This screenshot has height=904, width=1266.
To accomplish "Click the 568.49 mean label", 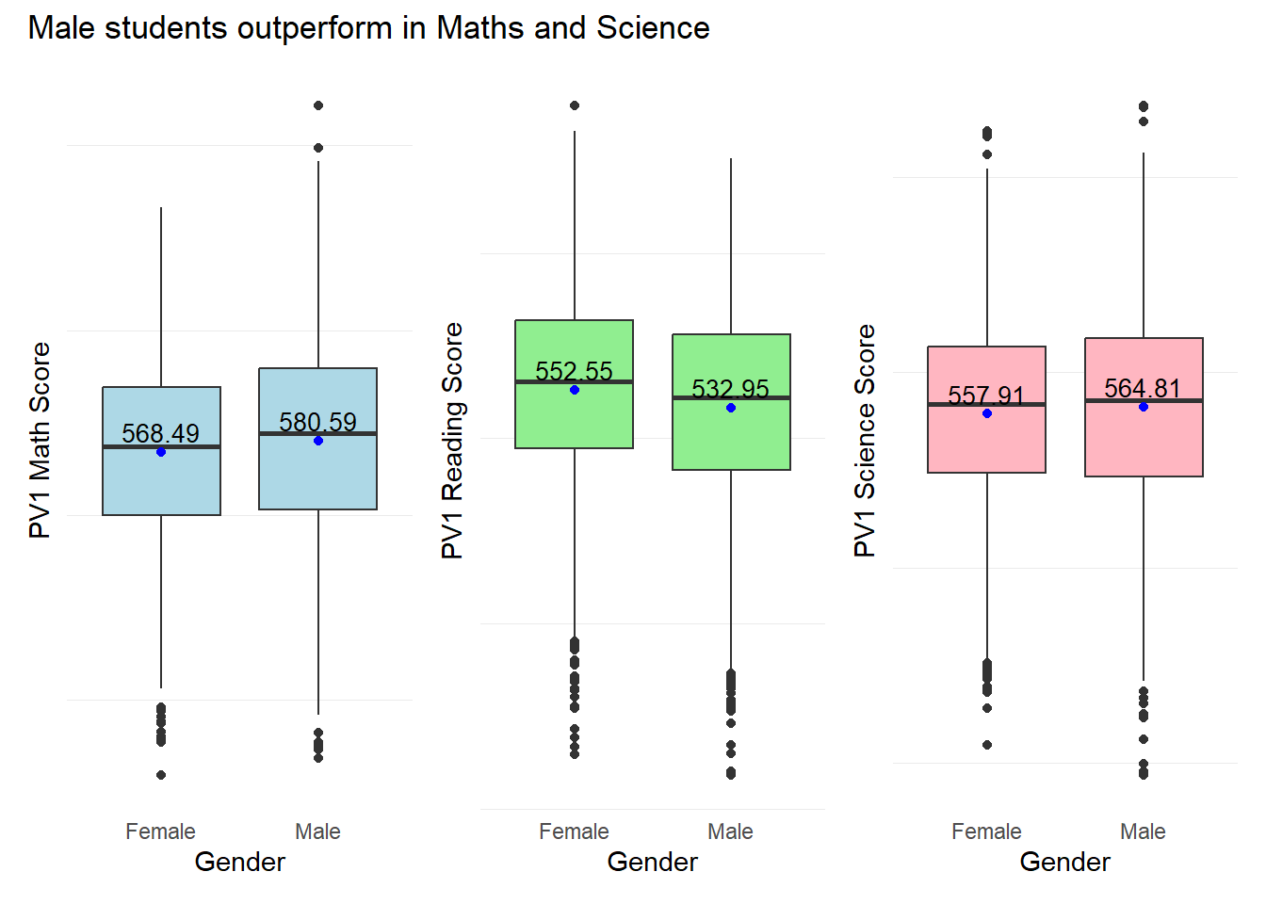I will [x=160, y=433].
